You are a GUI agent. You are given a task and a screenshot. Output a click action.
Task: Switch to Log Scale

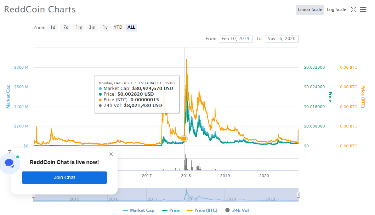coord(336,10)
